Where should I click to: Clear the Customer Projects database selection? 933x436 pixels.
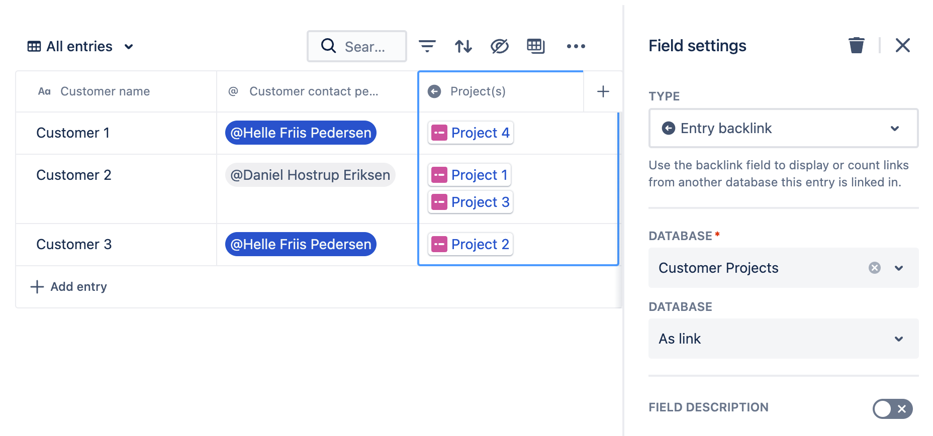[875, 268]
